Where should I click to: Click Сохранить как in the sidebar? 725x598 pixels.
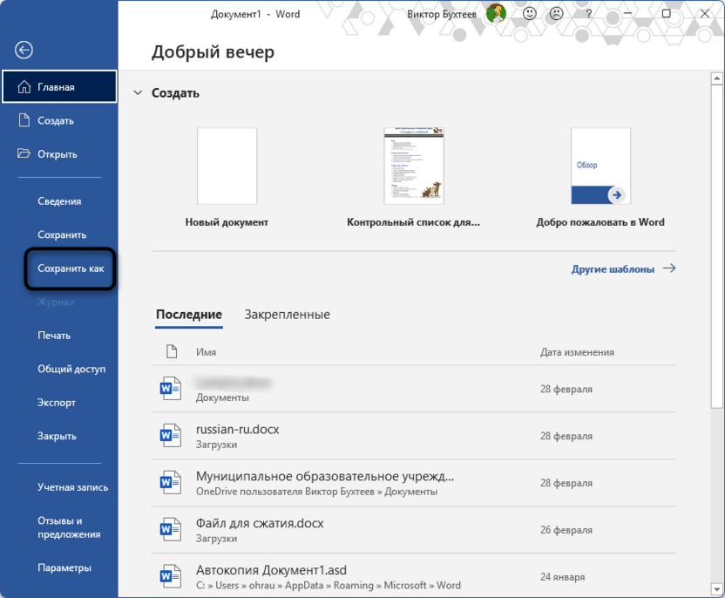(x=70, y=268)
